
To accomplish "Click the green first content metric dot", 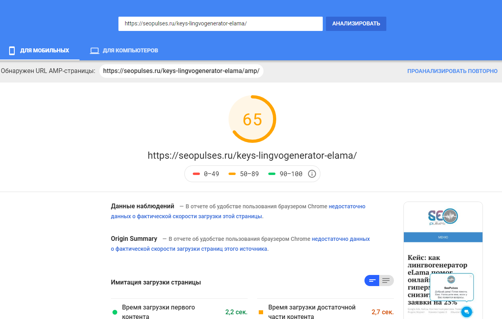I will pyautogui.click(x=115, y=312).
